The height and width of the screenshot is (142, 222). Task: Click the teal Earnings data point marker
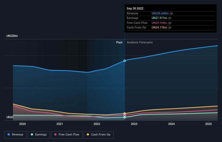point(125,117)
